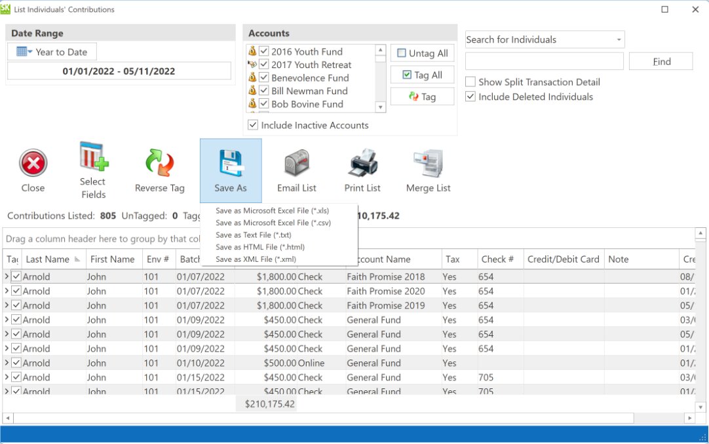Click the Reverse Tag icon
Image resolution: width=709 pixels, height=444 pixels.
point(159,162)
